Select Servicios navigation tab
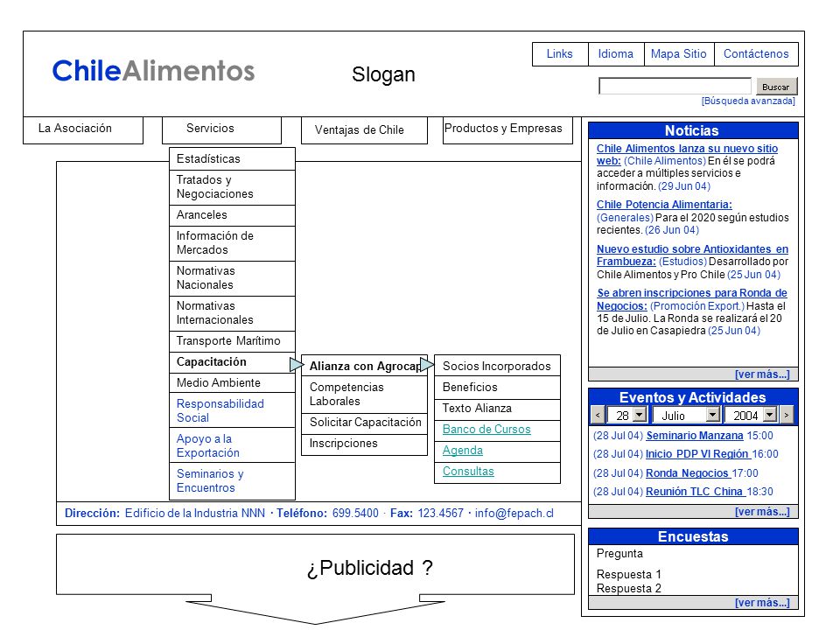This screenshot has width=840, height=630. [221, 130]
